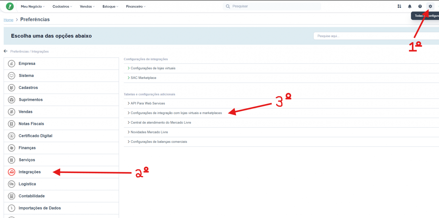Open the apps grid icon

(x=399, y=6)
